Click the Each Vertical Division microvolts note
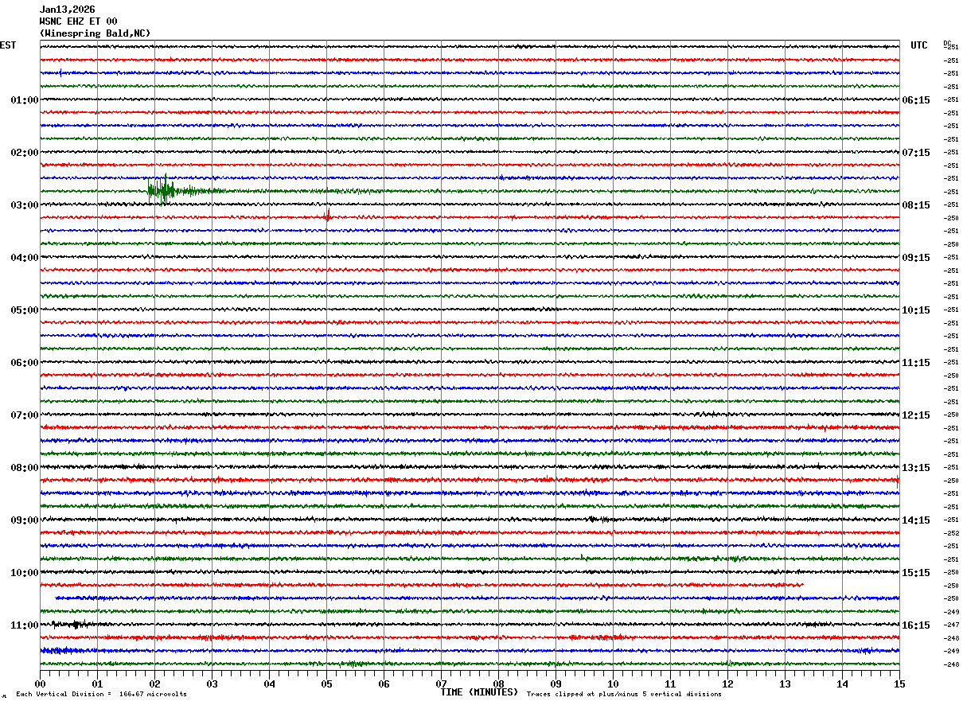Screen dimensions: 963x705 (101, 695)
